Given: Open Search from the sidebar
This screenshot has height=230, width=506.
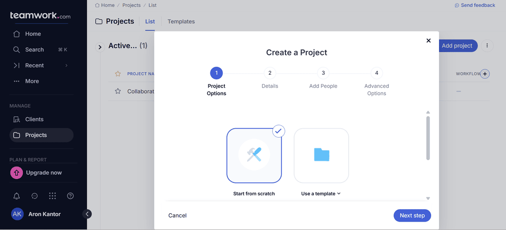Looking at the screenshot, I should pyautogui.click(x=34, y=49).
